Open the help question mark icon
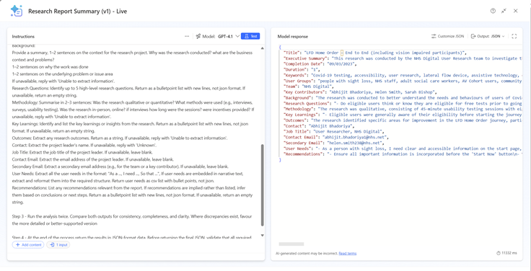The height and width of the screenshot is (271, 531). (493, 11)
